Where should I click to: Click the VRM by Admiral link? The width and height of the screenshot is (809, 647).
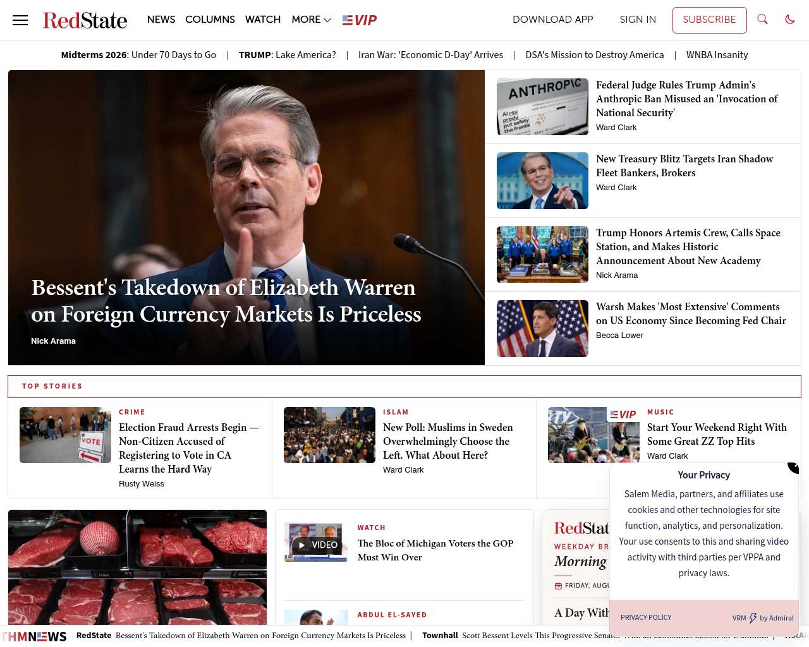763,618
